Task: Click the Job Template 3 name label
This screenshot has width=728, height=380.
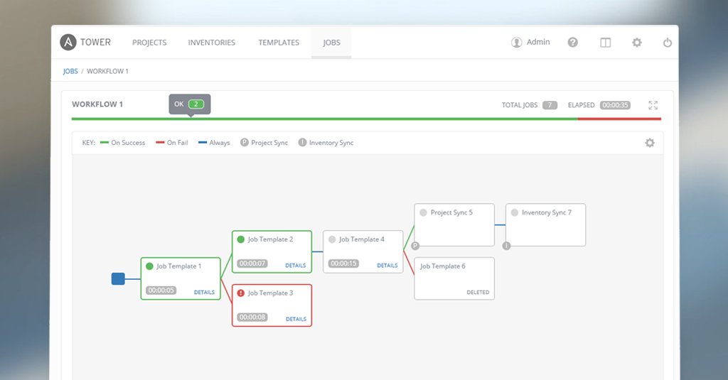Action: [x=270, y=293]
